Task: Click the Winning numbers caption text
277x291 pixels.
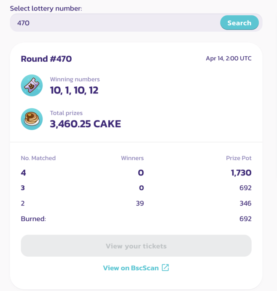Action: tap(75, 79)
